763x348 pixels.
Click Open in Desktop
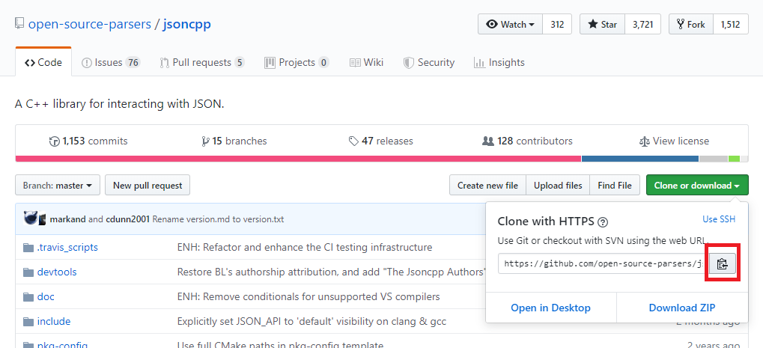tap(550, 308)
